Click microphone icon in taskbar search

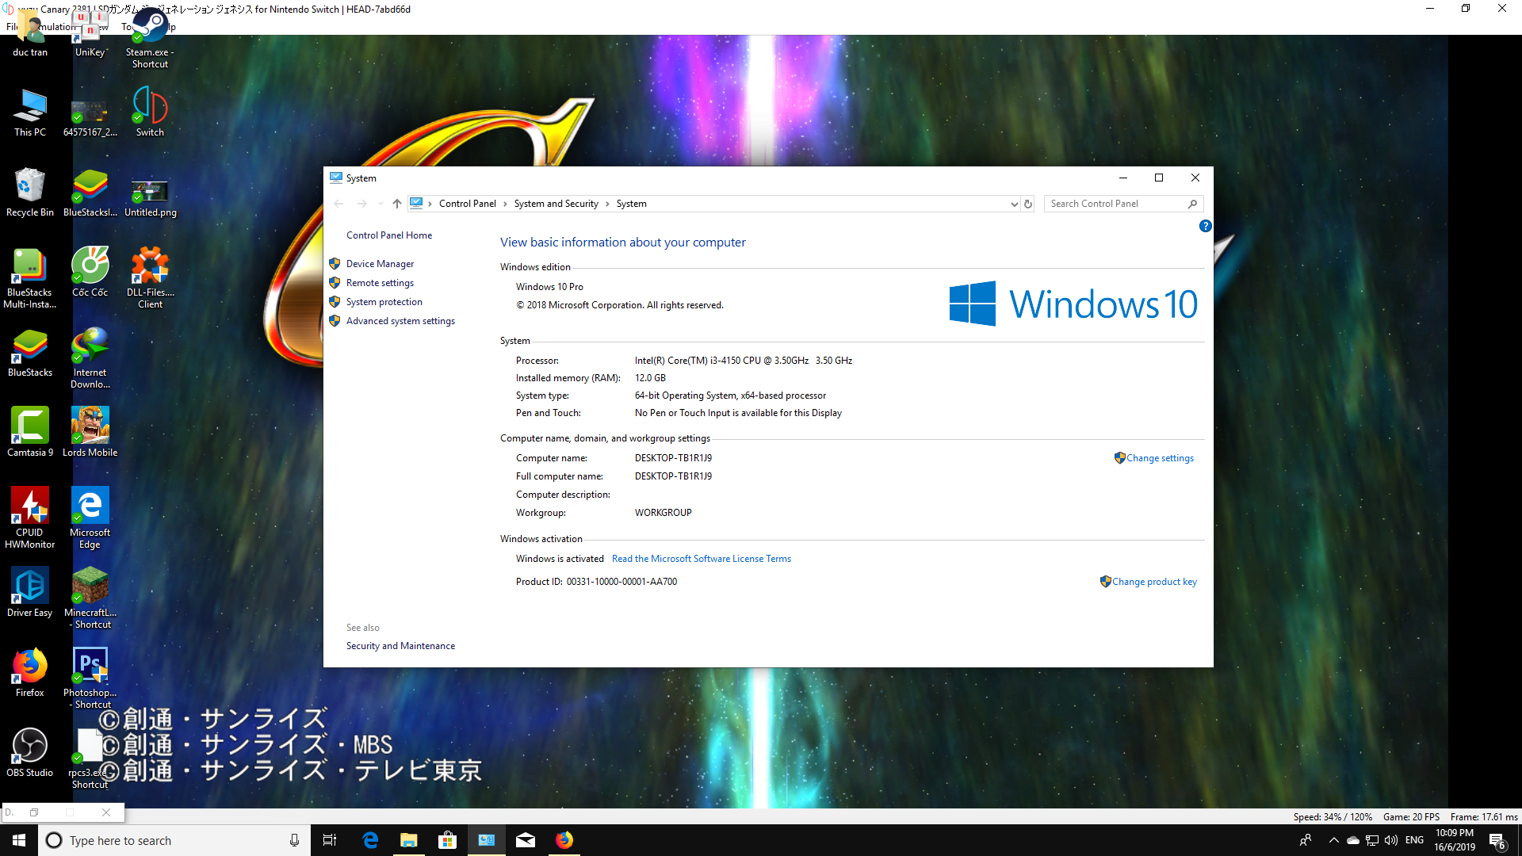coord(294,840)
